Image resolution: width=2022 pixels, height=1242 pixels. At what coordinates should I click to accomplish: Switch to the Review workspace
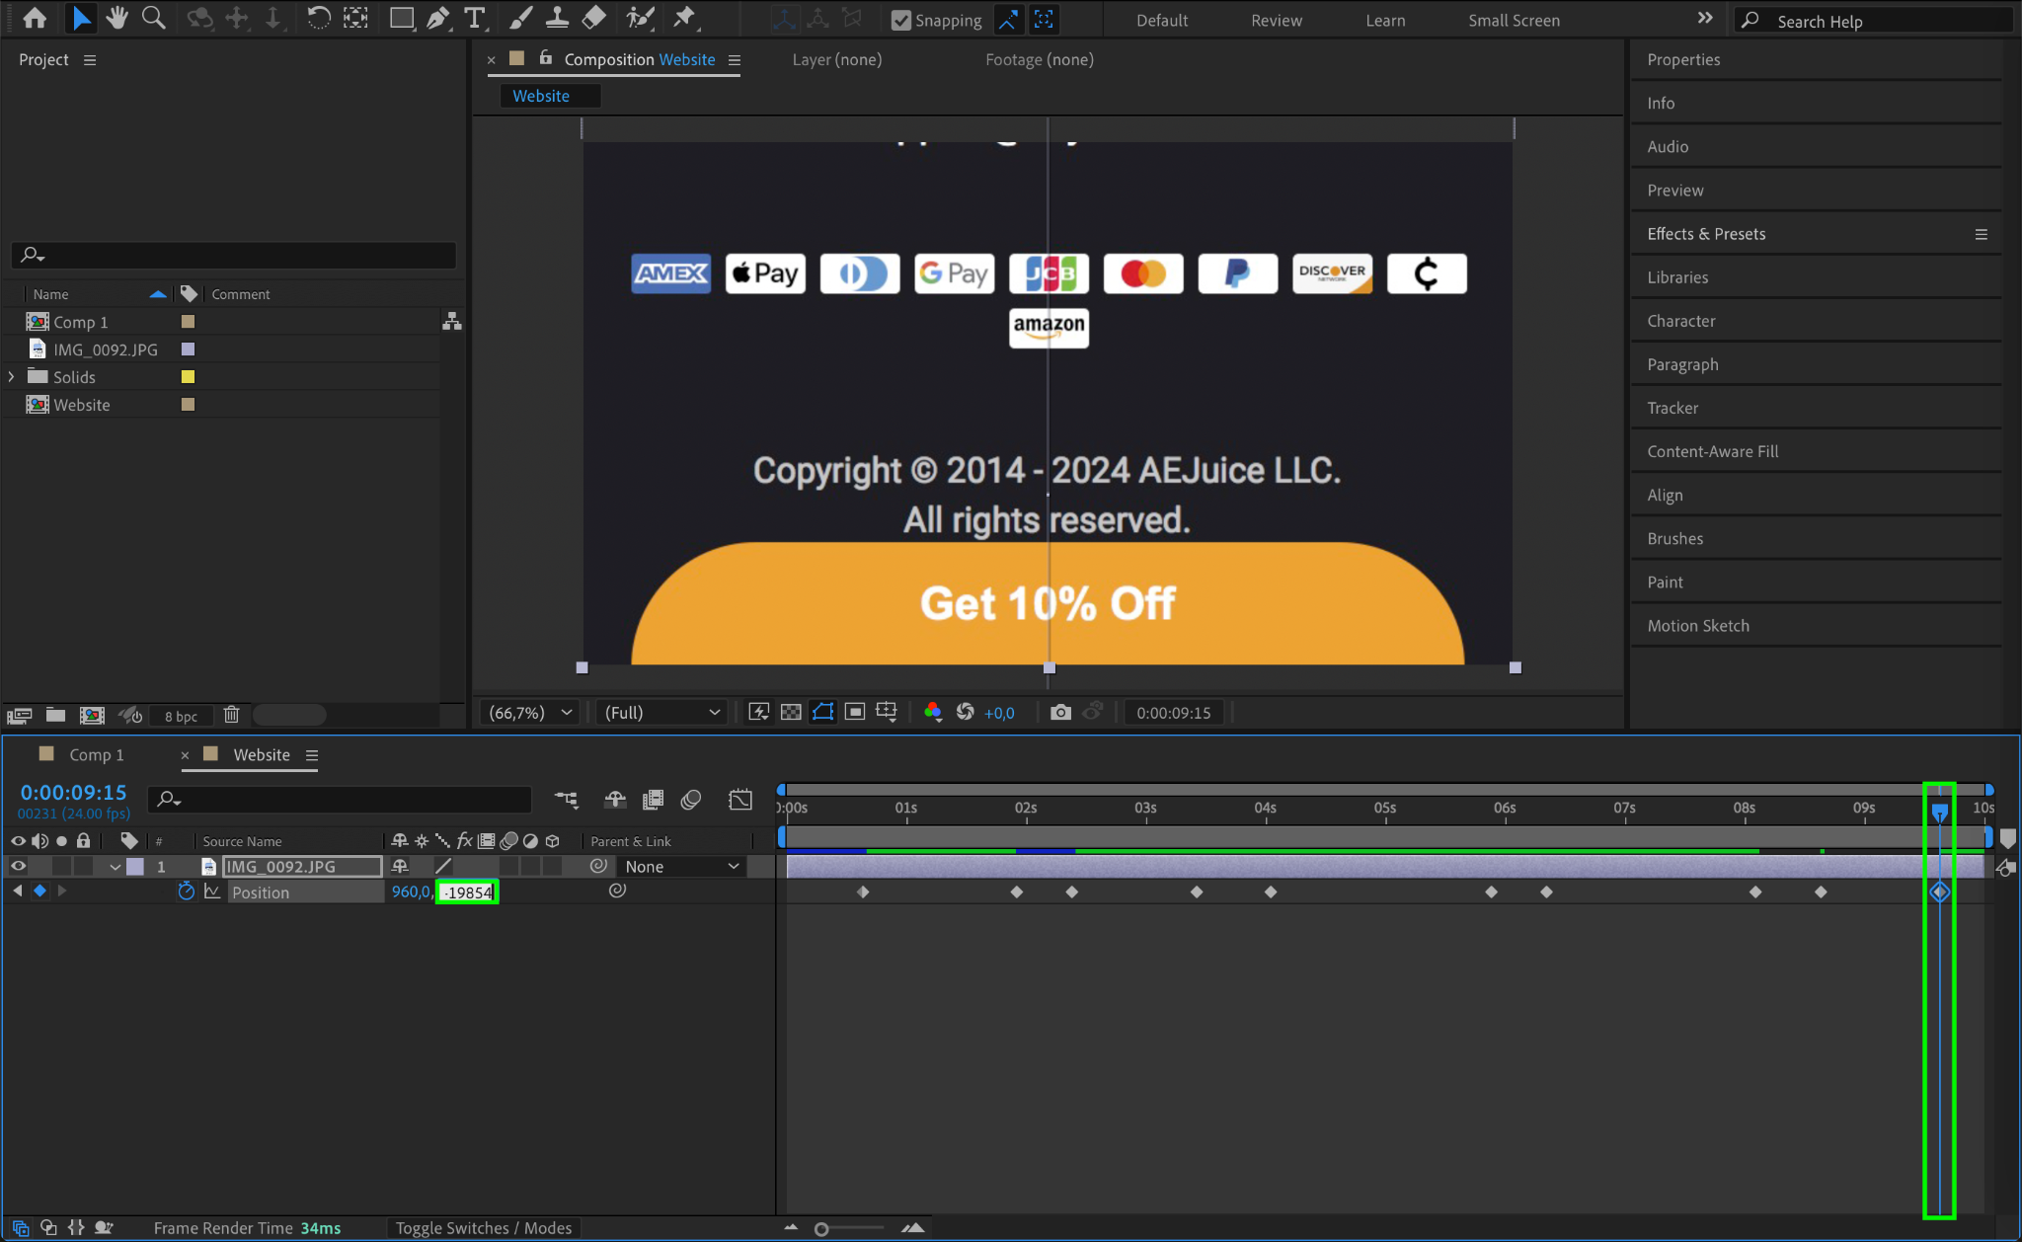click(x=1276, y=20)
